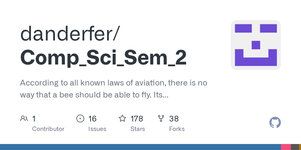Click the blue segment of the language bar
301x150 pixels.
pyautogui.click(x=140, y=147)
